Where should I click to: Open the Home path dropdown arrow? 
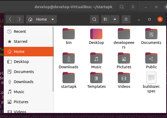pyautogui.click(x=53, y=19)
